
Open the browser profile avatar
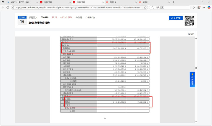(x=199, y=8)
